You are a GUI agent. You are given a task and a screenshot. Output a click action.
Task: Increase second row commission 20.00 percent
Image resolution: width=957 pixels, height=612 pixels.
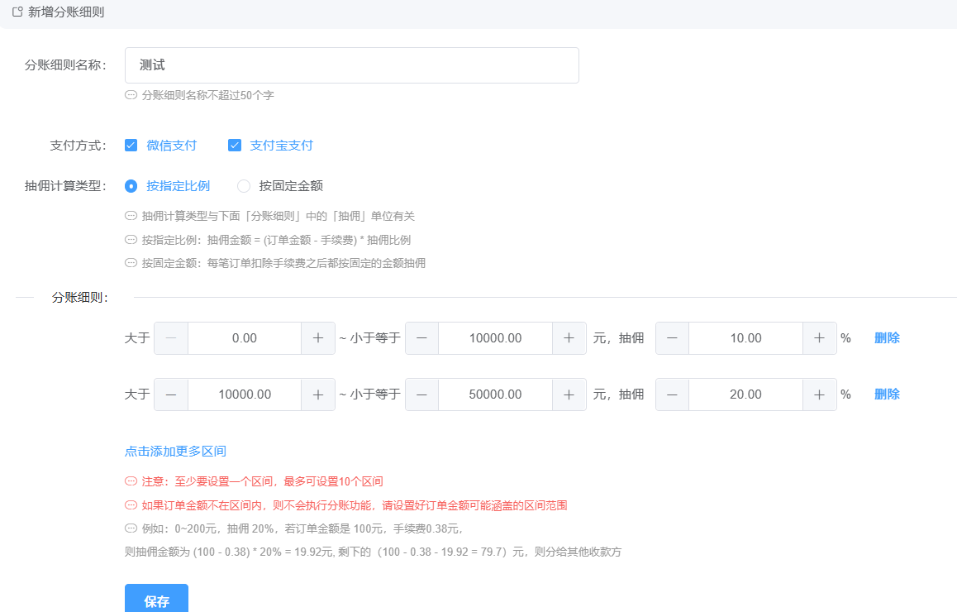coord(819,394)
